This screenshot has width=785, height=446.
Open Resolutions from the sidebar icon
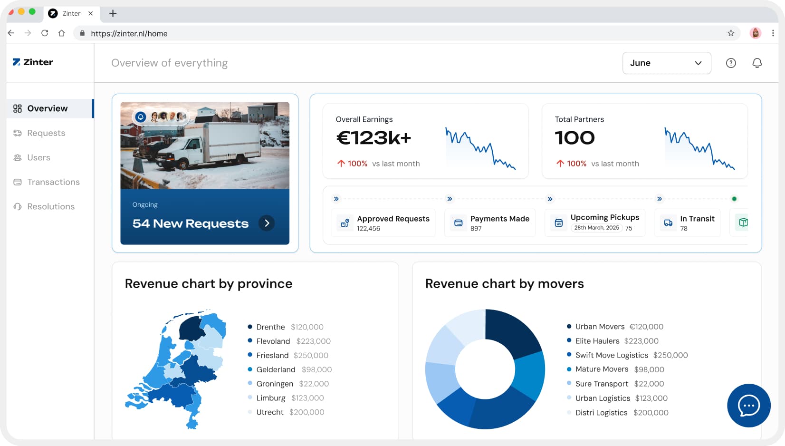point(17,206)
